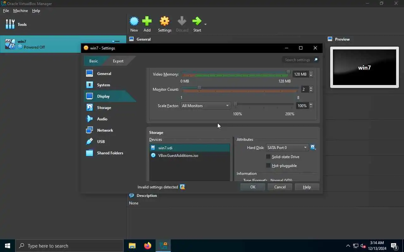Click the Scale Factor 100% field
404x252 pixels.
pyautogui.click(x=302, y=106)
